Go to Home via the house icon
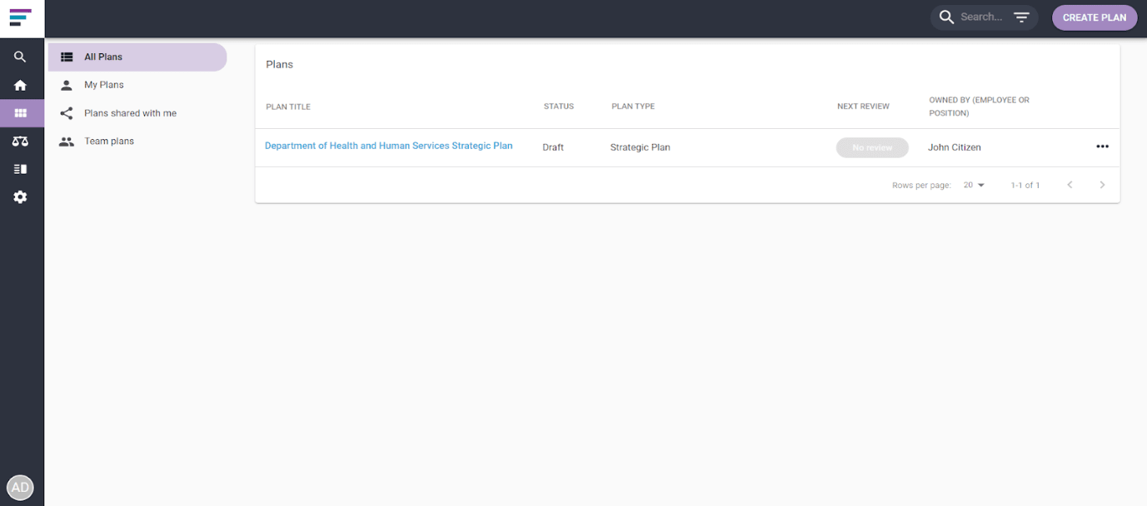This screenshot has width=1147, height=506. pyautogui.click(x=21, y=85)
